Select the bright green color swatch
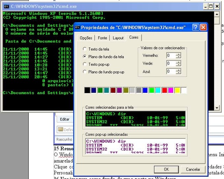The height and width of the screenshot is (179, 224). [152, 90]
